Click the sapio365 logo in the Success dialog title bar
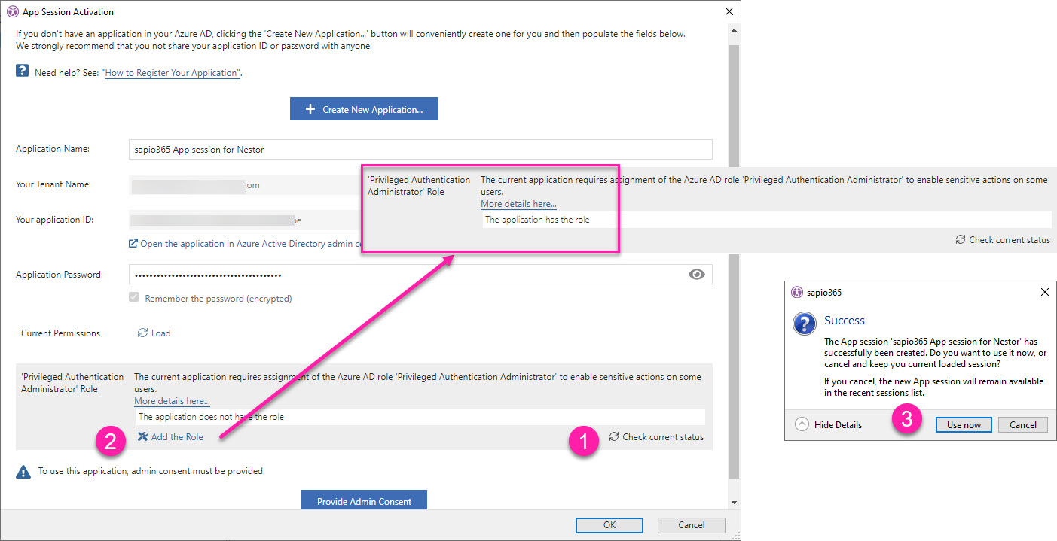1057x541 pixels. [x=797, y=292]
